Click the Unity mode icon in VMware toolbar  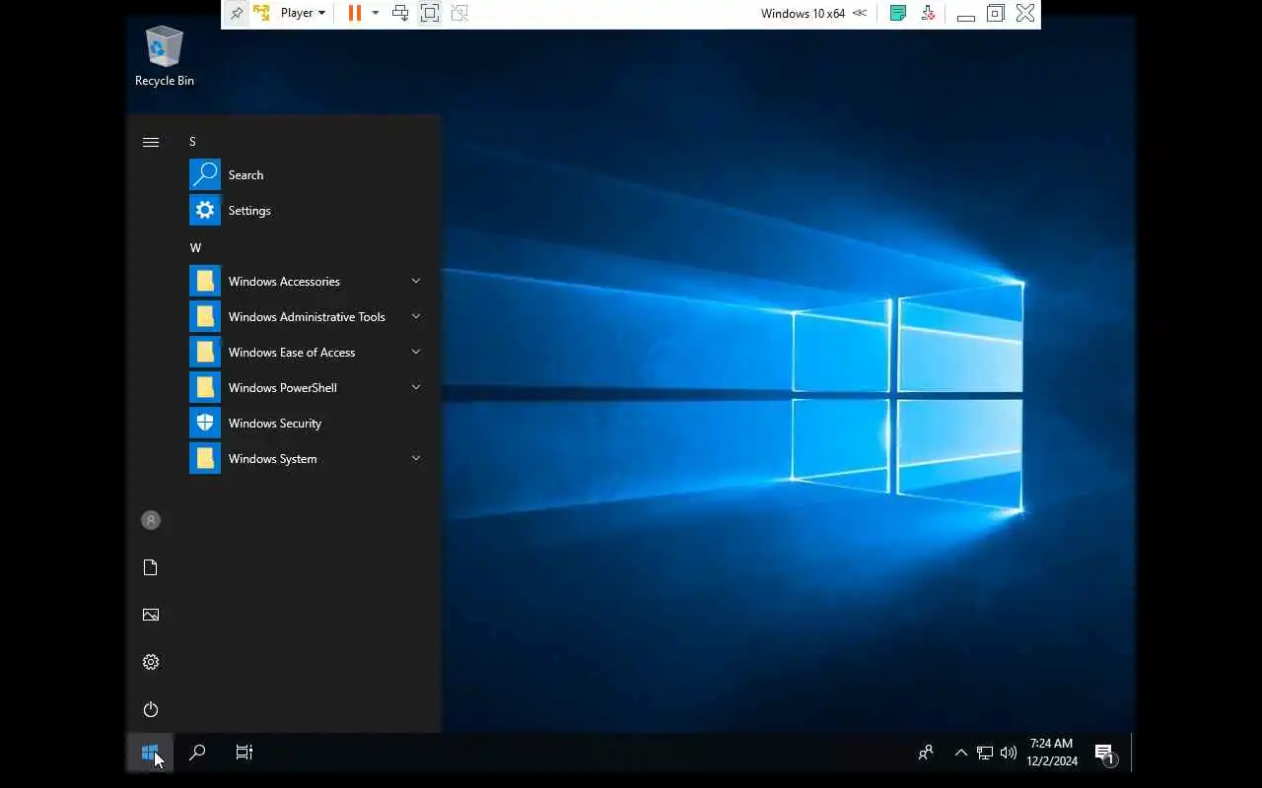click(x=459, y=13)
